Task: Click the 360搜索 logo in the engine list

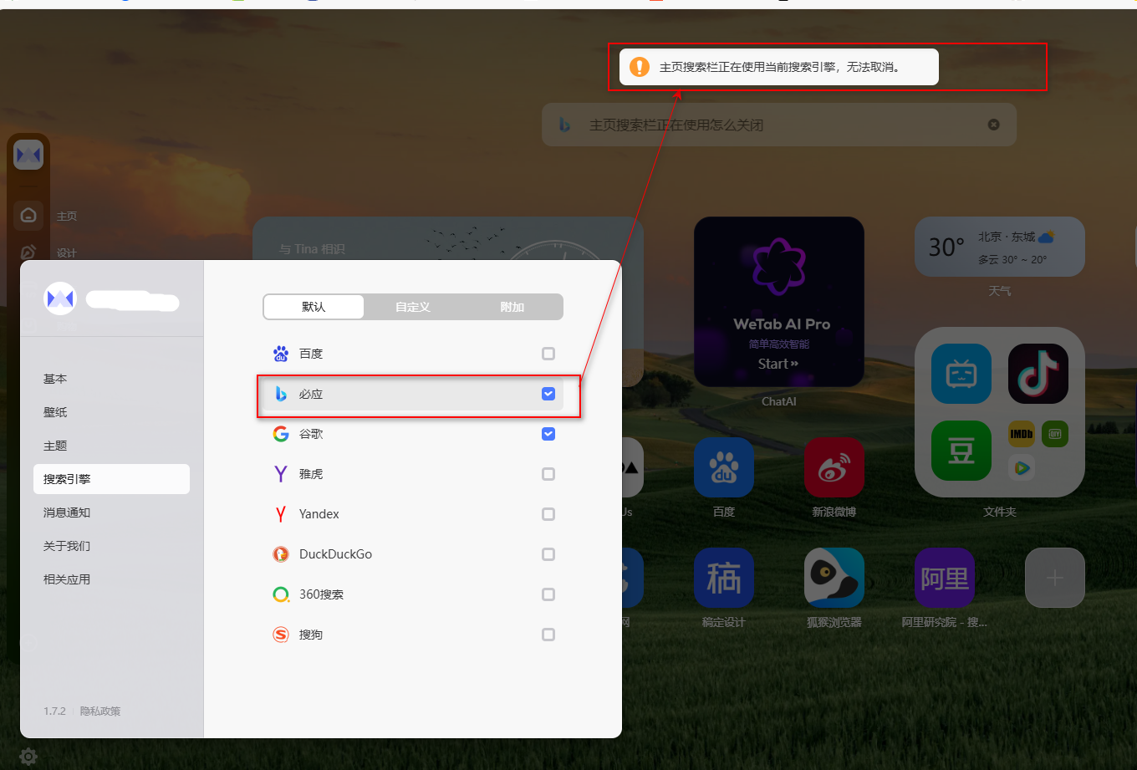Action: 281,594
